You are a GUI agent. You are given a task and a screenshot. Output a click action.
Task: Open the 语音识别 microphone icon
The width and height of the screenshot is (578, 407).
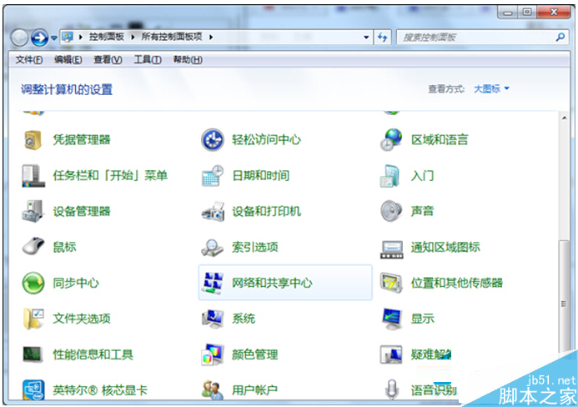pos(392,389)
